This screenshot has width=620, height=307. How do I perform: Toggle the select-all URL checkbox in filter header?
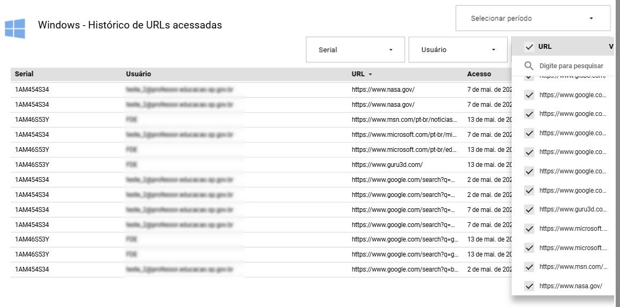coord(529,47)
